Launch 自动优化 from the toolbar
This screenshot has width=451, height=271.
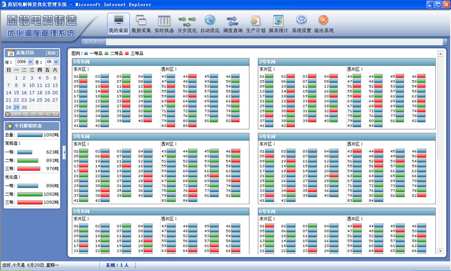[x=210, y=23]
